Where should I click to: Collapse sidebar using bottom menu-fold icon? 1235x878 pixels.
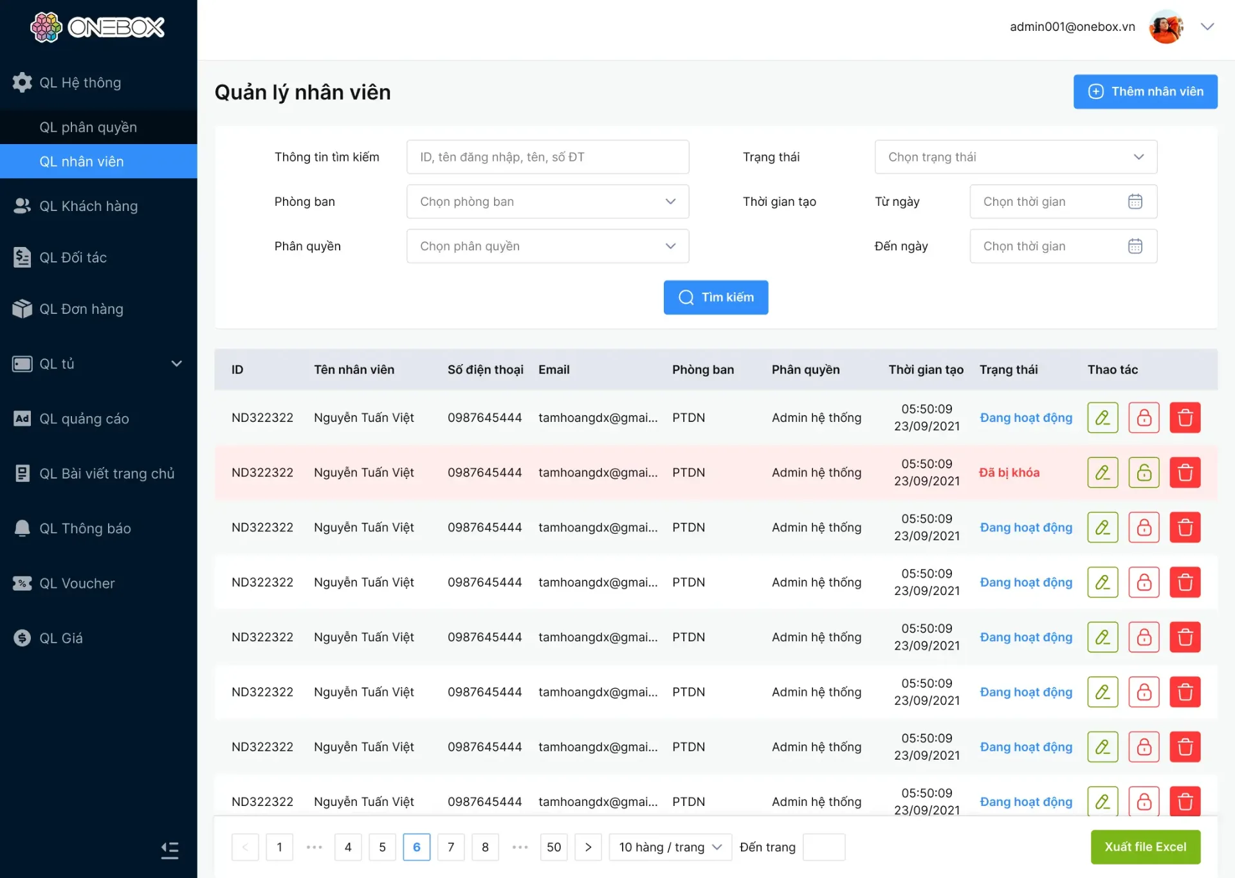(170, 850)
